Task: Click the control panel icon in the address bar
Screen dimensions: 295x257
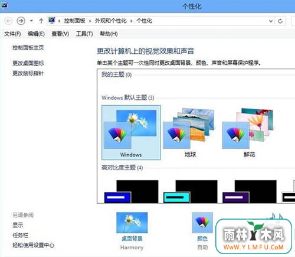Action: (x=52, y=21)
